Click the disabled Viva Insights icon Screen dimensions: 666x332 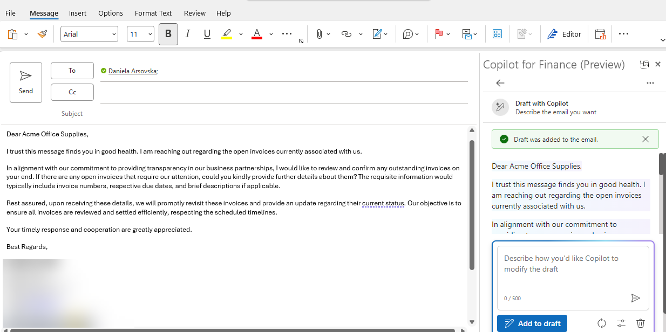pyautogui.click(x=522, y=34)
